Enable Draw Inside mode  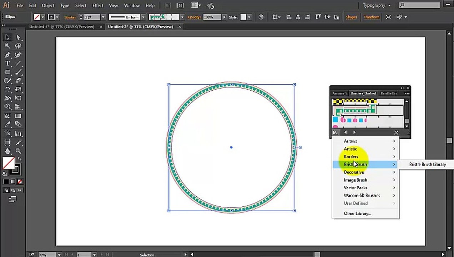(x=19, y=191)
